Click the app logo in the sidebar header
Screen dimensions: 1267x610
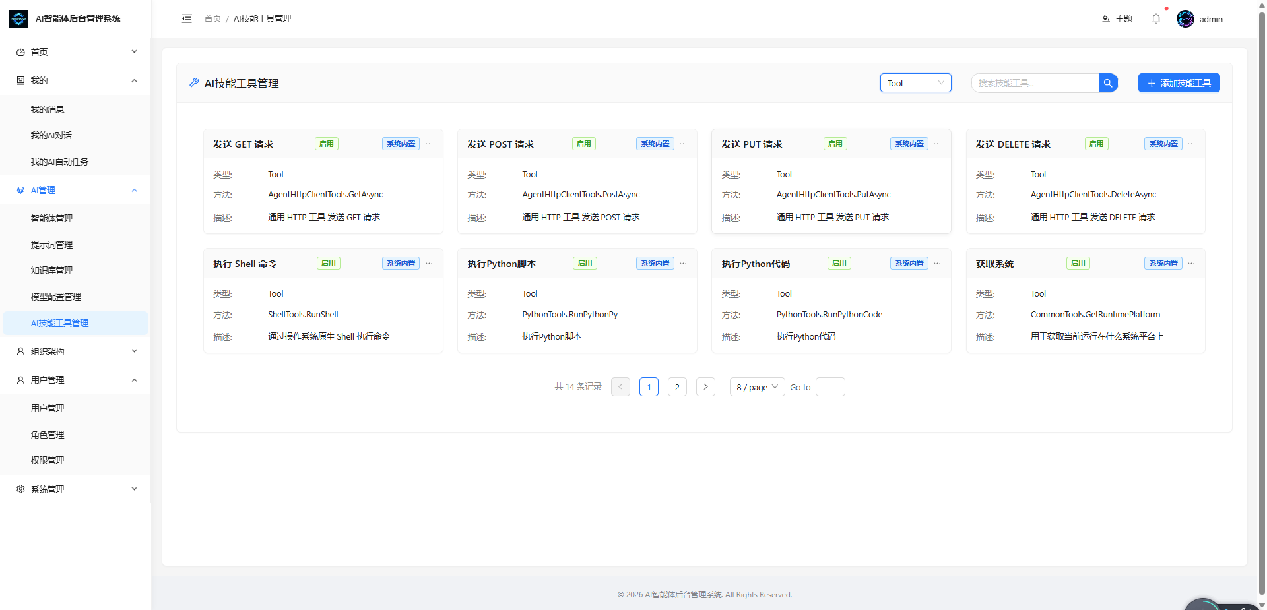tap(18, 18)
